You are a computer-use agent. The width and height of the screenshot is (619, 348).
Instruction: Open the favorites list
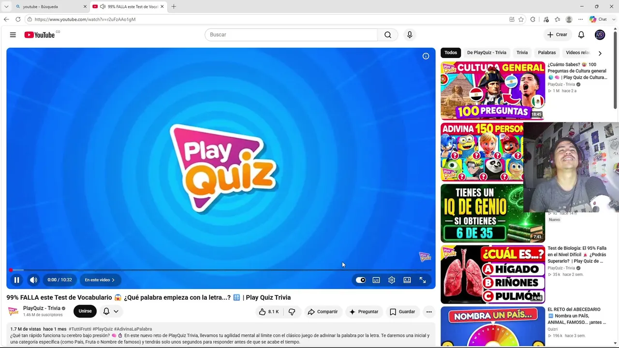point(558,19)
